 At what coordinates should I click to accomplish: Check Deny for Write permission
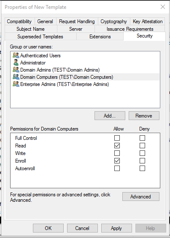[142, 153]
